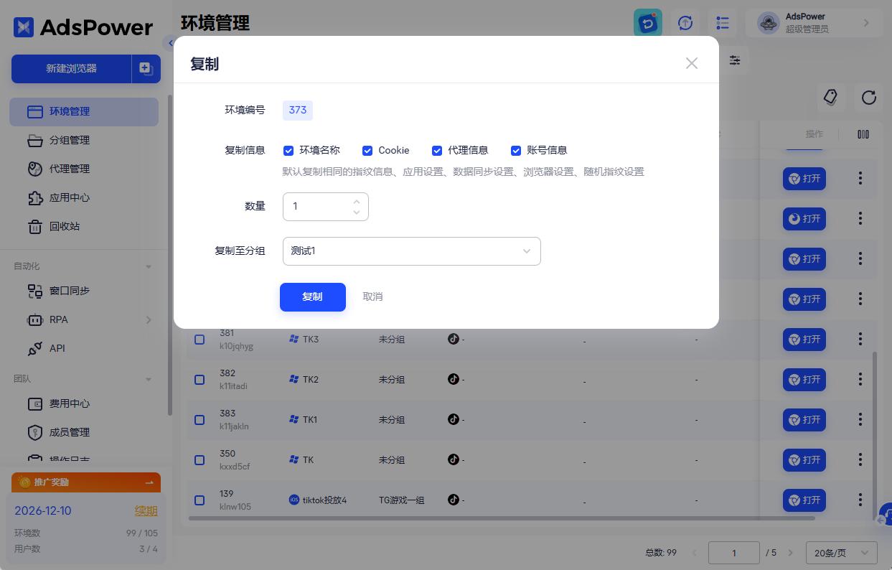Confirm with the blue 复制 button
This screenshot has height=570, width=892.
313,296
